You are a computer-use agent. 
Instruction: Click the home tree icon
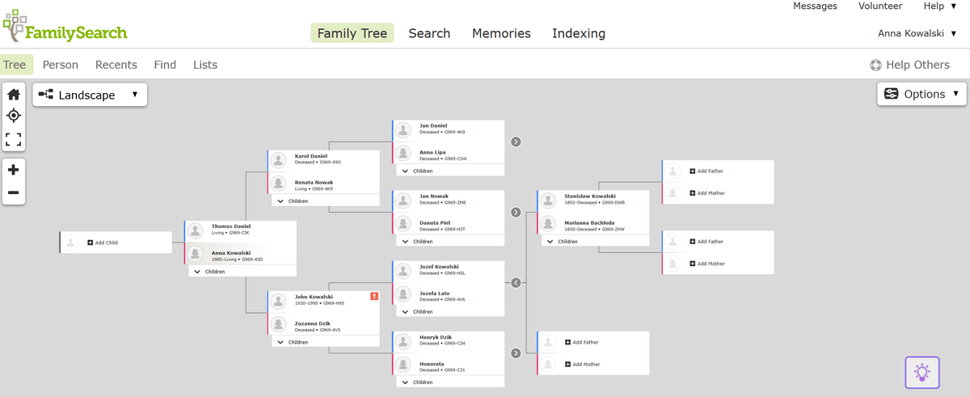point(14,94)
